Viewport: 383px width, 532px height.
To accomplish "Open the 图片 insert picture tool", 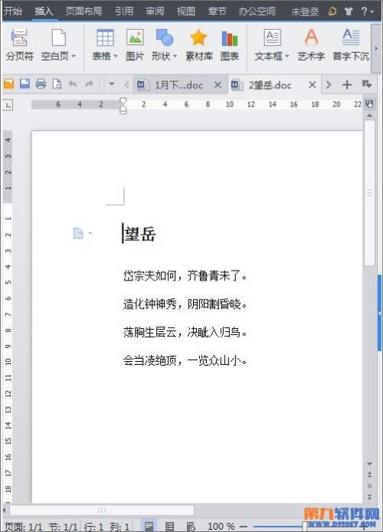I will [135, 45].
